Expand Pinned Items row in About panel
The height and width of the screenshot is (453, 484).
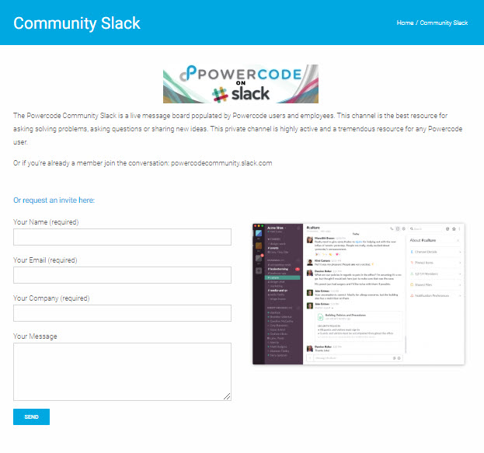[435, 263]
